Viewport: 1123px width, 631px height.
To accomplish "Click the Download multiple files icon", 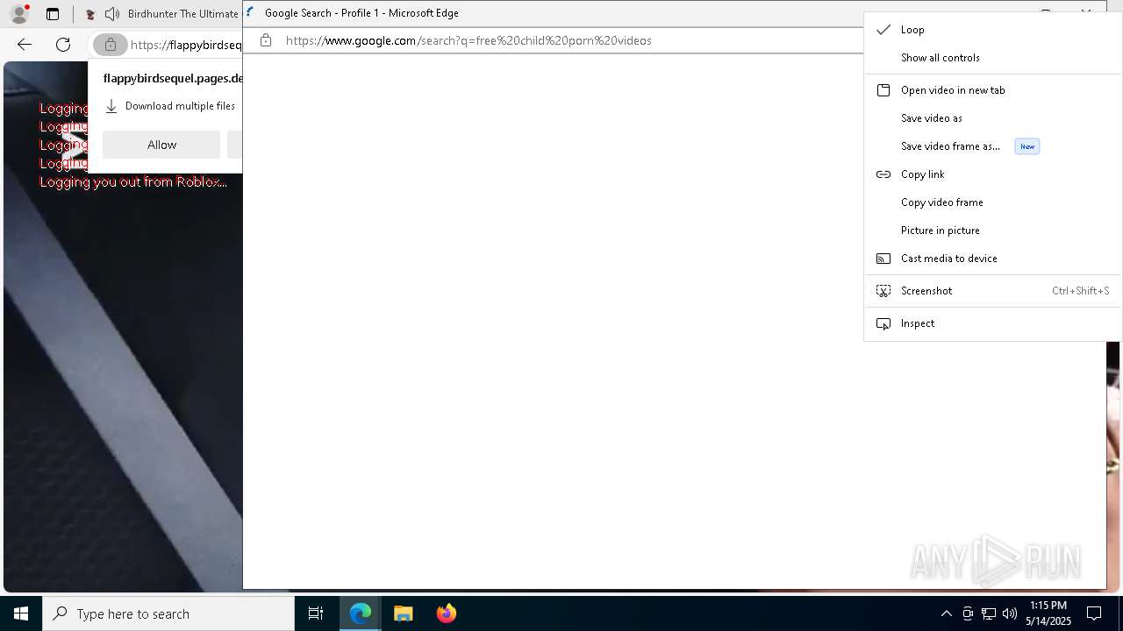I will pyautogui.click(x=111, y=106).
